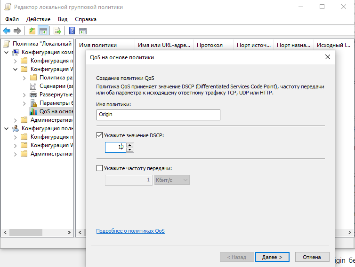Click the transfer rate number field
Image resolution: width=355 pixels, height=267 pixels.
pyautogui.click(x=129, y=180)
